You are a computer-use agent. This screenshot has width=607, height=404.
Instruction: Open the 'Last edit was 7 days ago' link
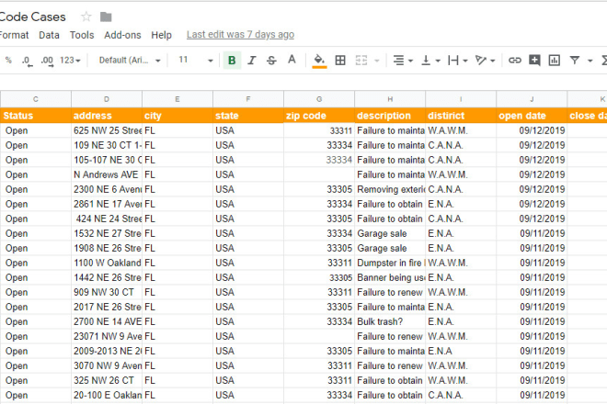[240, 34]
